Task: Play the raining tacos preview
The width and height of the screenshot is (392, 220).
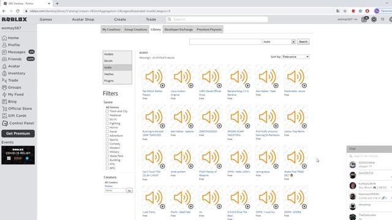Action: [276, 166]
